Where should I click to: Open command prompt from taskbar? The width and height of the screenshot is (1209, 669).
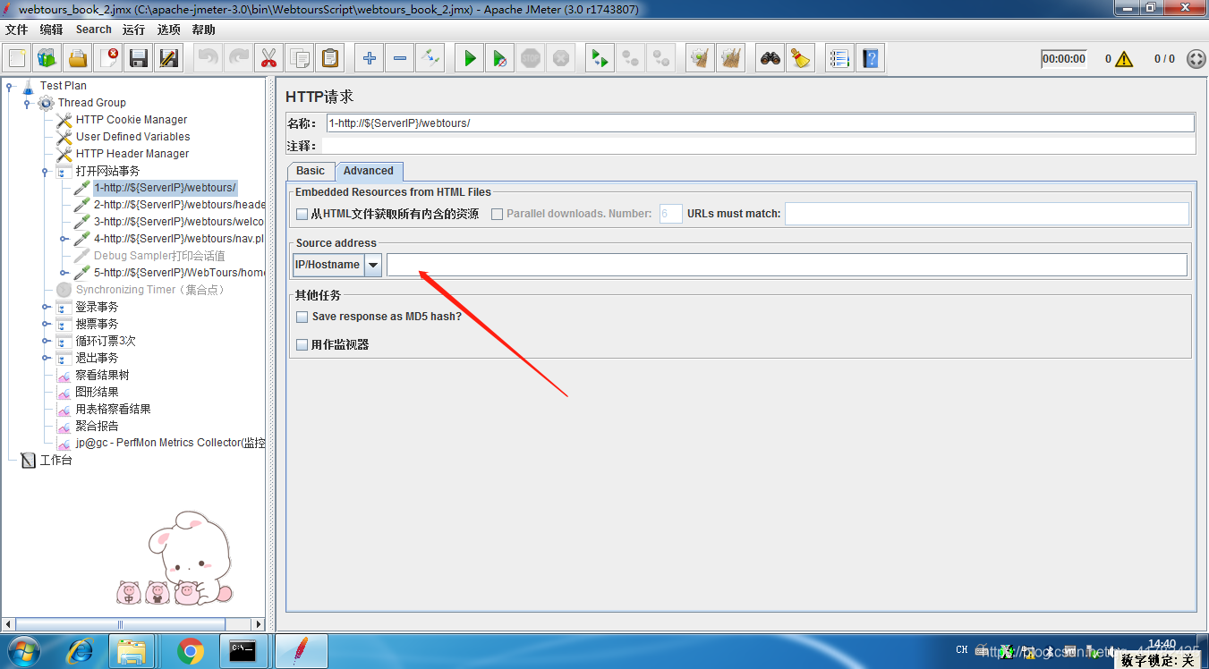coord(243,651)
